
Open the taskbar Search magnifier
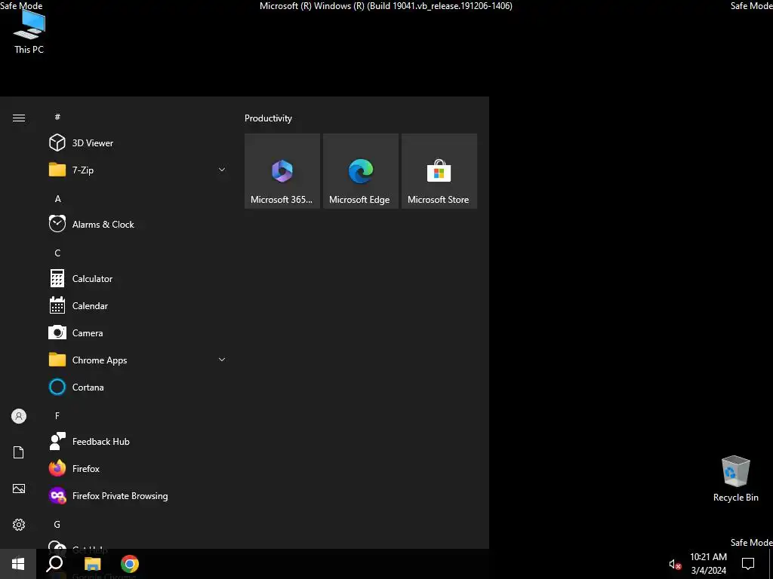(x=54, y=564)
